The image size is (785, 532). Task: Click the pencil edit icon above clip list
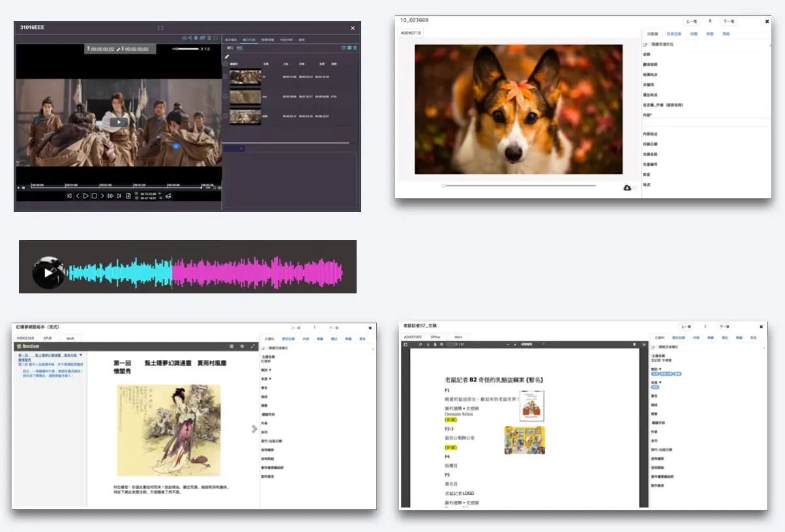pos(227,57)
